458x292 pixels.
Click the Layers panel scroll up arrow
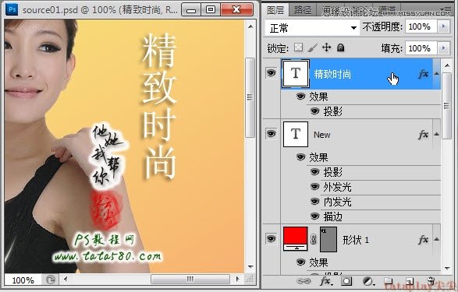pyautogui.click(x=447, y=65)
